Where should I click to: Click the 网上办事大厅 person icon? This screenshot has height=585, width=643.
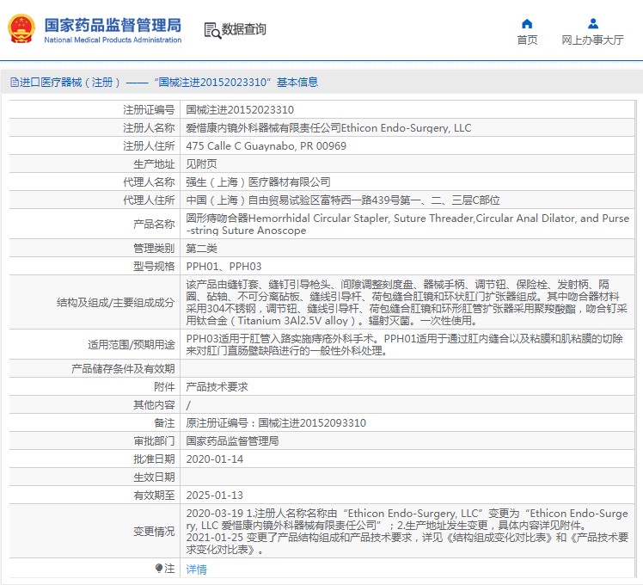[592, 23]
